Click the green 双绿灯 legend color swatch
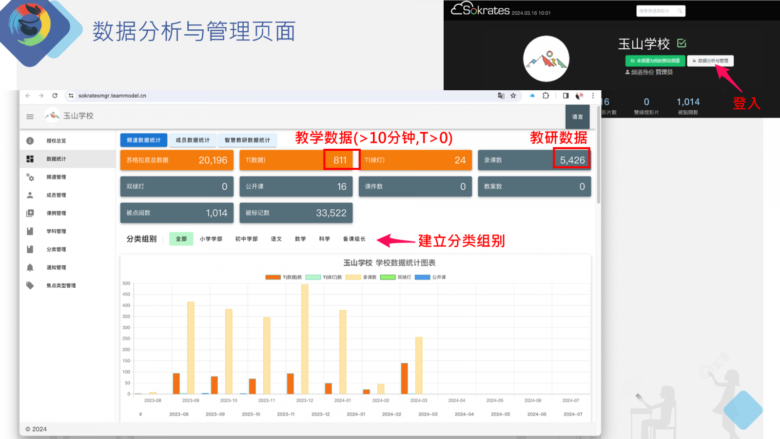 click(x=388, y=277)
